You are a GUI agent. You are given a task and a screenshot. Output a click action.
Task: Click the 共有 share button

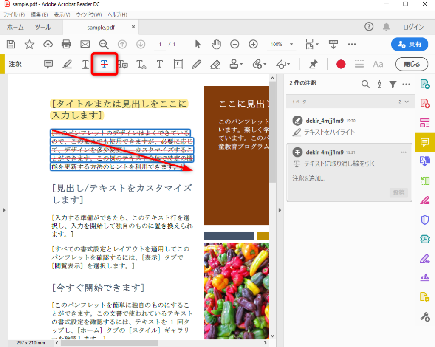pyautogui.click(x=409, y=44)
